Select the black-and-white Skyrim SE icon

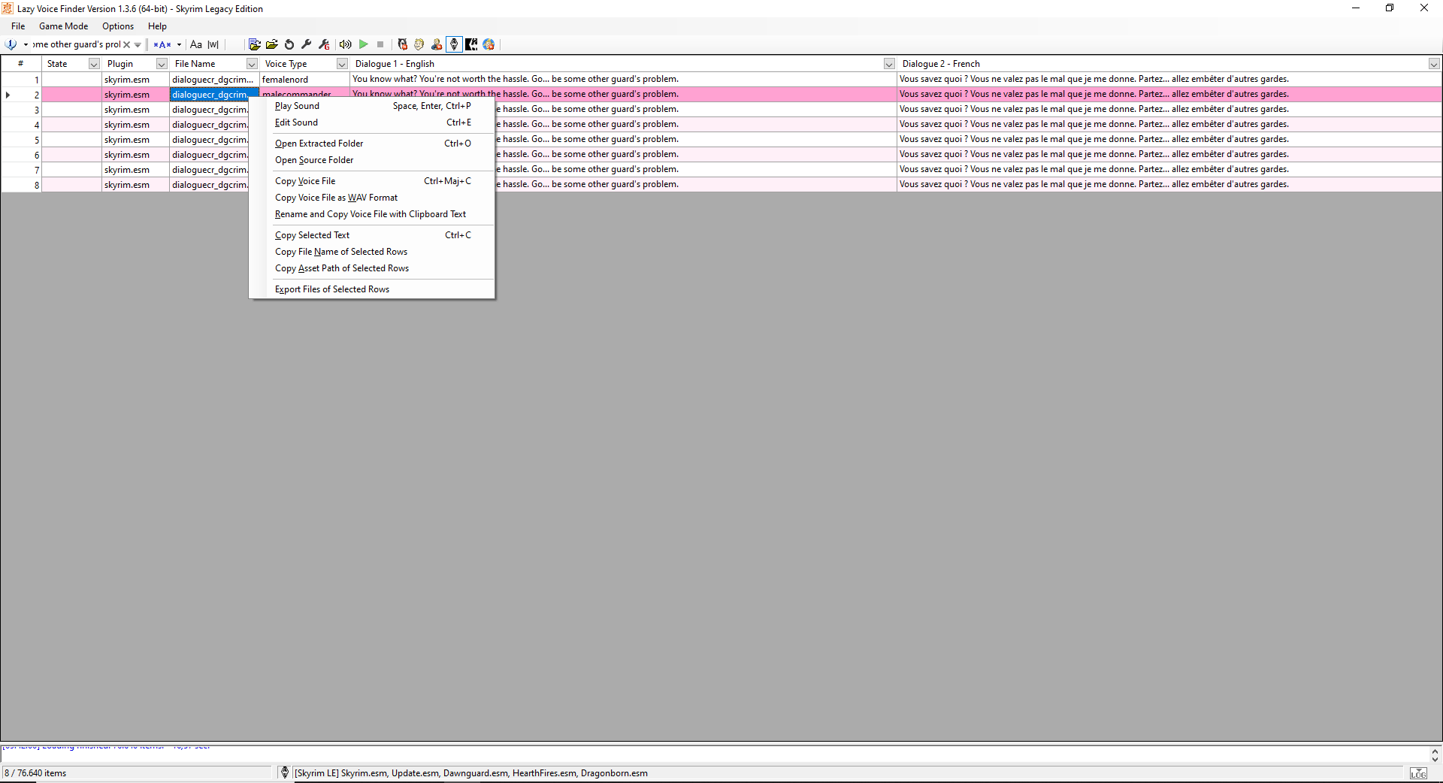coord(471,44)
